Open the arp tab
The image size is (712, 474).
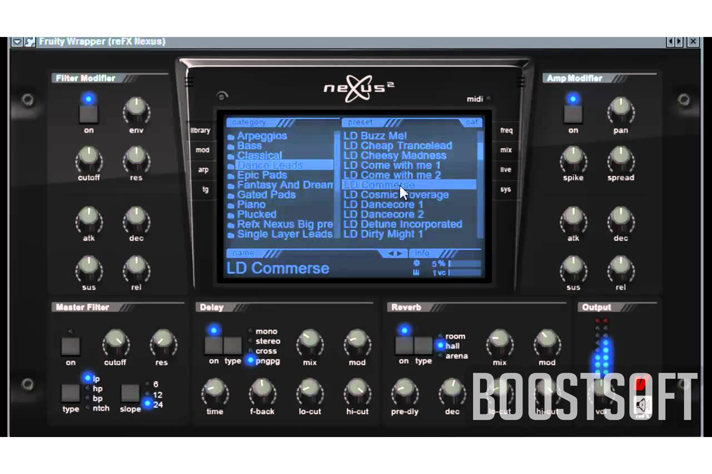203,170
